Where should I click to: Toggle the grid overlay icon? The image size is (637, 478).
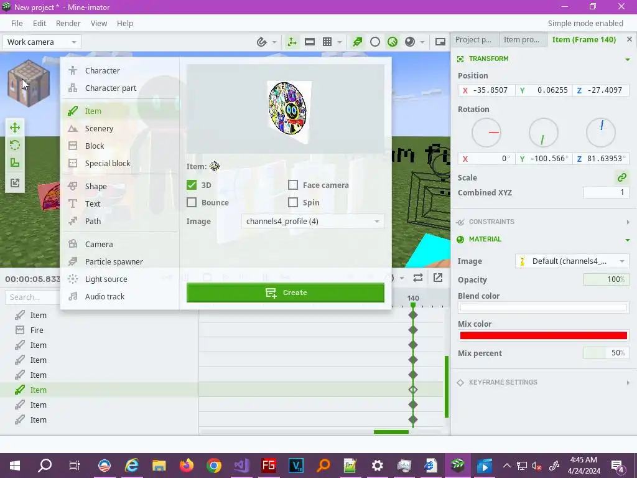(x=327, y=42)
